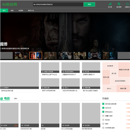Viewport: 130px width, 130px height.
Task: Click rank 3 green badge in 热播榜
Action: pyautogui.click(x=103, y=112)
